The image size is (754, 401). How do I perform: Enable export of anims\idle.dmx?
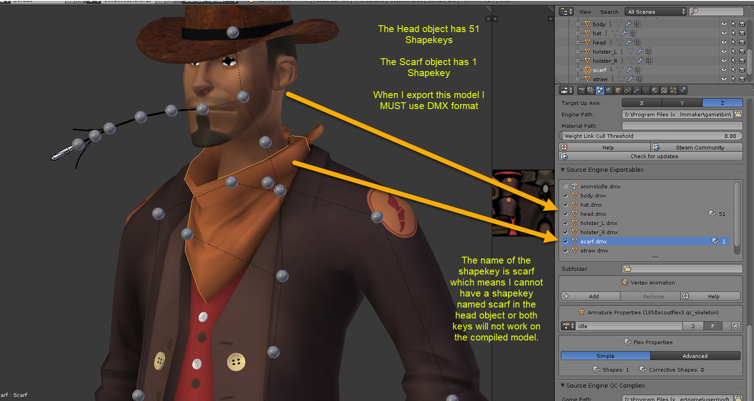point(565,187)
